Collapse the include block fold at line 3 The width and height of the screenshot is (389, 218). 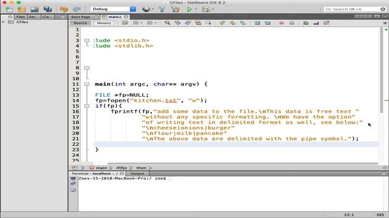pyautogui.click(x=87, y=41)
